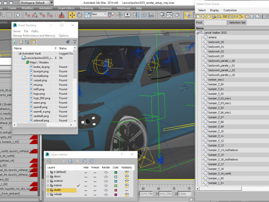Toggle Render for the wheels layer
The height and width of the screenshot is (202, 269).
[x=106, y=195]
